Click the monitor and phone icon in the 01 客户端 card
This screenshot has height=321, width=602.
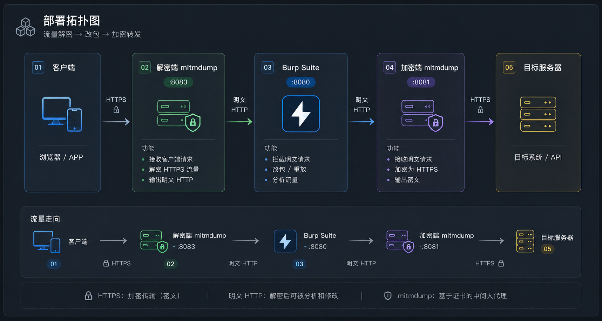(62, 114)
